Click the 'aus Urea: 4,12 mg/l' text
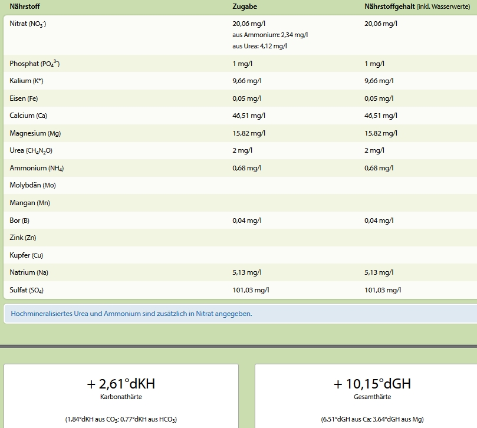The width and height of the screenshot is (477, 428). (x=259, y=46)
